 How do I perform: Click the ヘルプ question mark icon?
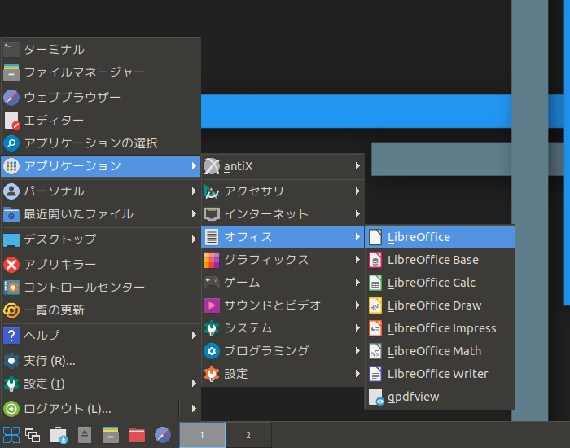tap(11, 336)
